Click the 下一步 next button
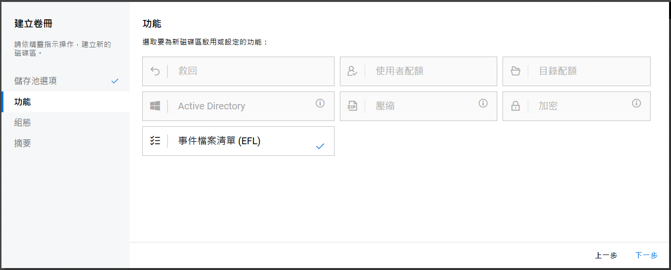The image size is (671, 270). [x=646, y=255]
